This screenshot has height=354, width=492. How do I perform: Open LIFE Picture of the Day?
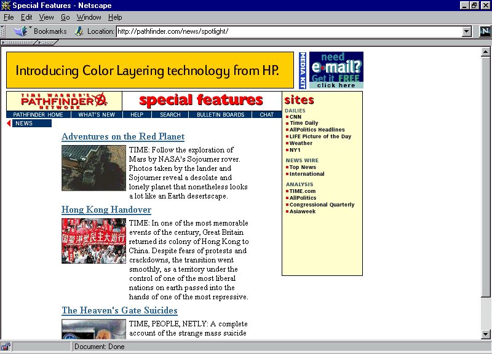tap(320, 136)
